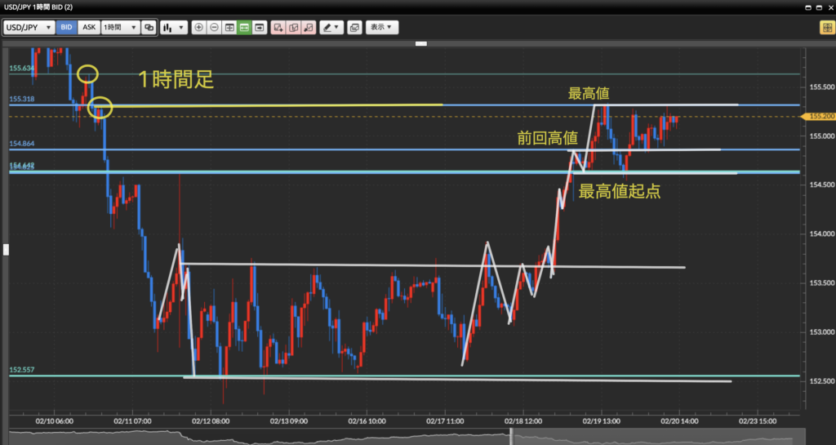836x445 pixels.
Task: Open the 1時間 timeframe dropdown
Action: [120, 27]
